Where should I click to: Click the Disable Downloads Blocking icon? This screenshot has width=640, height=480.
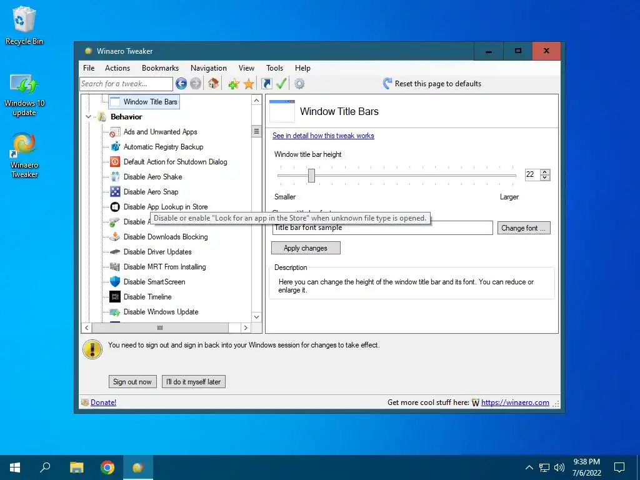(x=115, y=237)
